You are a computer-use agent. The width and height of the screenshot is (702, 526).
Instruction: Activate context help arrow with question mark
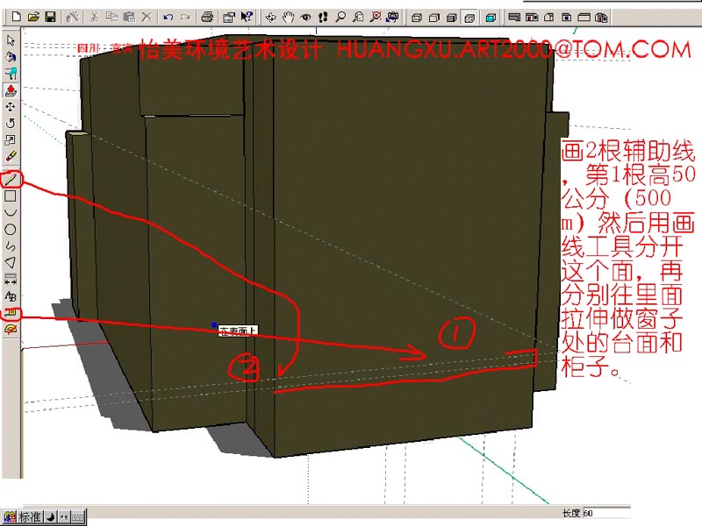[247, 17]
